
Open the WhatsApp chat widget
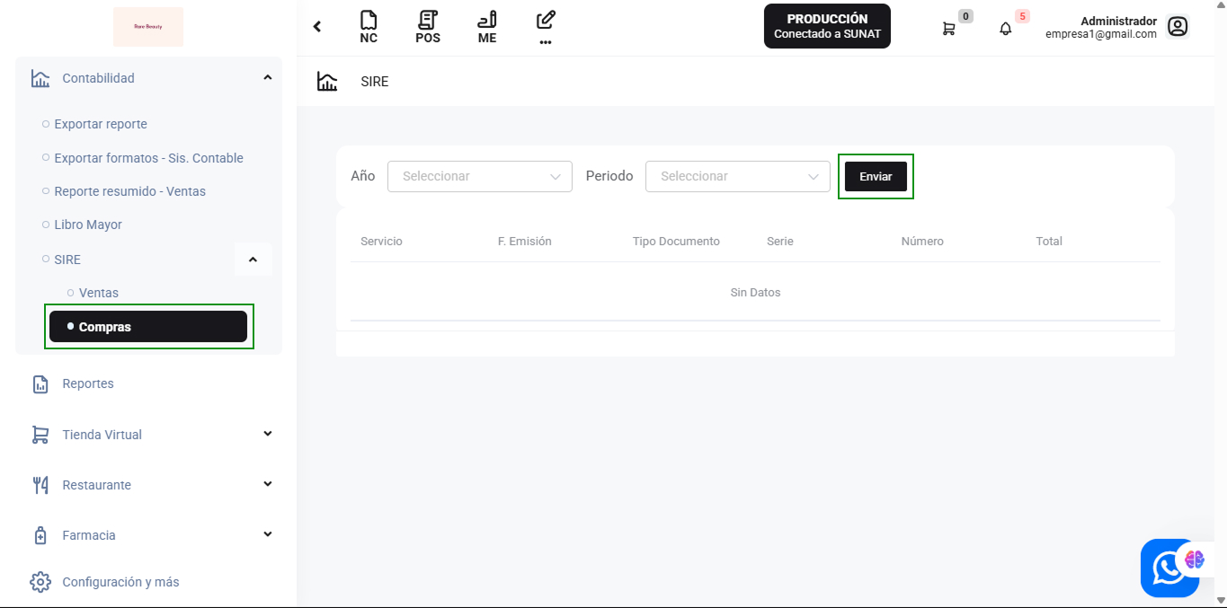tap(1168, 568)
